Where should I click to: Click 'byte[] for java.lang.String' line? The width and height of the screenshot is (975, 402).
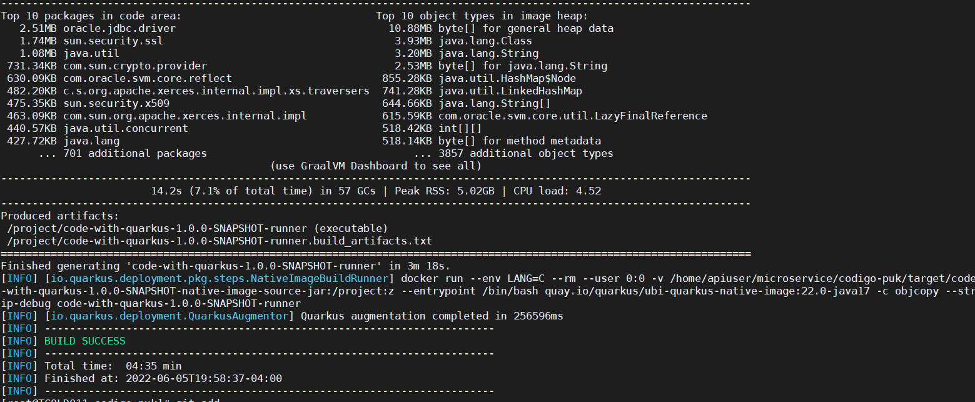(523, 66)
